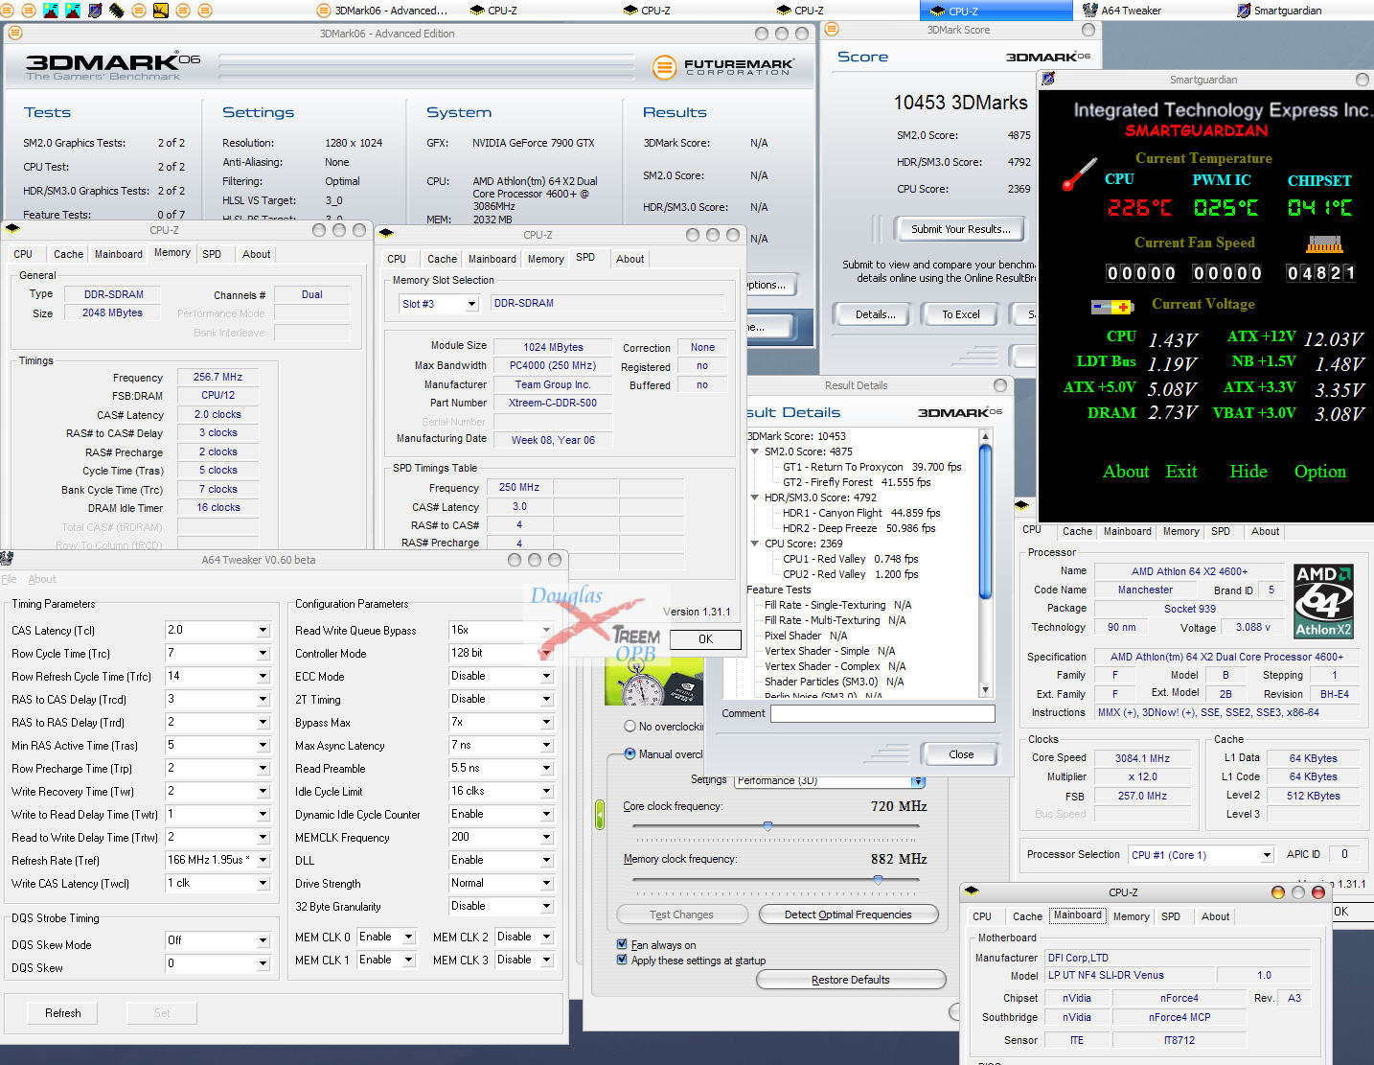Click the AMD Athlon 64 X2 logo

click(x=1323, y=601)
